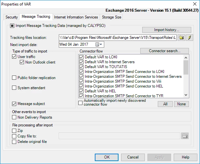200x164 pixels.
Task: Enable automatically import newly discovered connector flow
Action: [x=80, y=103]
